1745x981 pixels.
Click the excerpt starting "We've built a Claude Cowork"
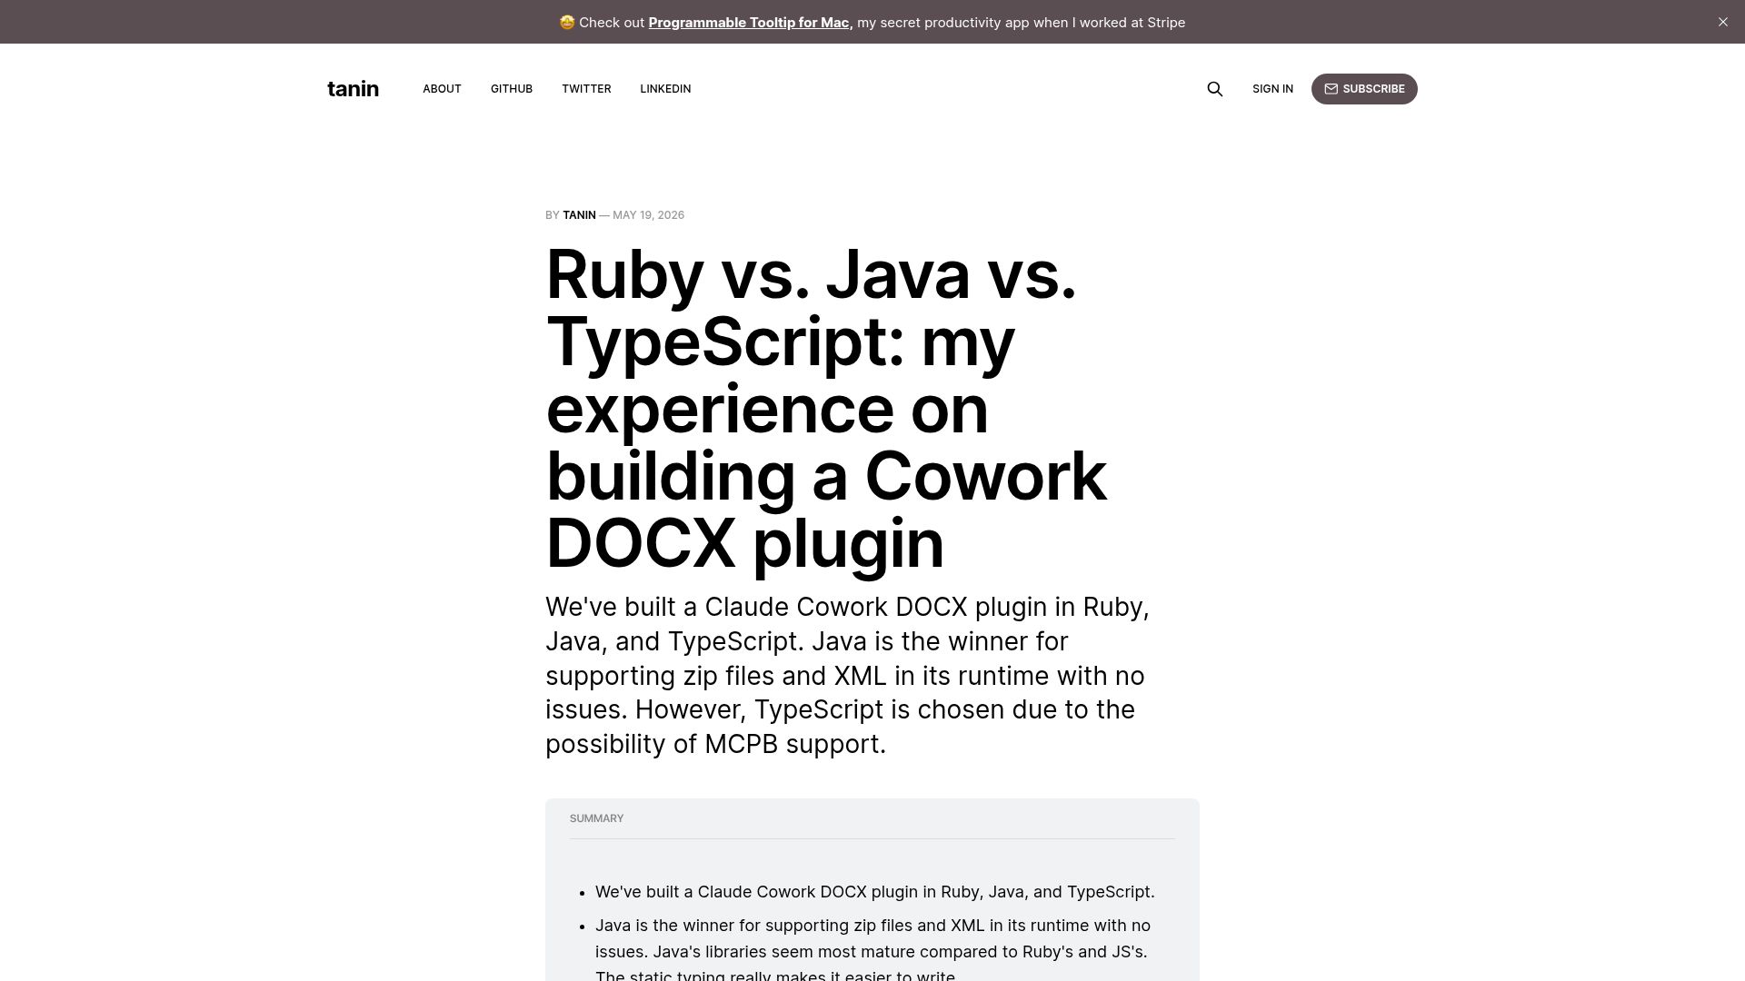click(848, 675)
